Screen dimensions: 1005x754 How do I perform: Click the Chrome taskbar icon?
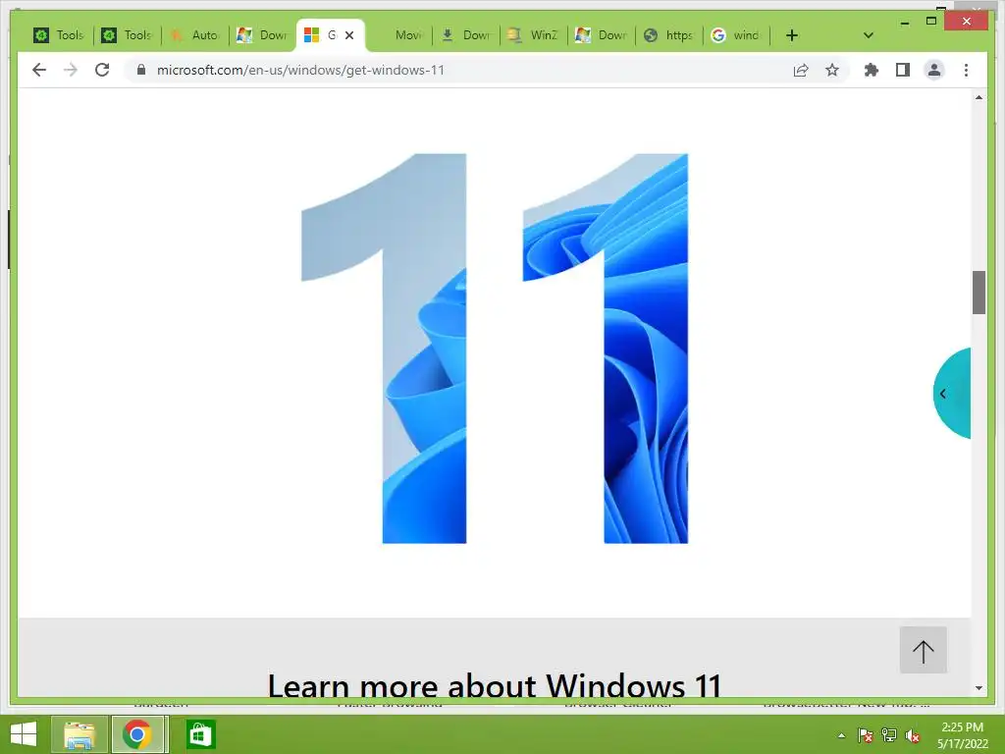click(x=137, y=734)
